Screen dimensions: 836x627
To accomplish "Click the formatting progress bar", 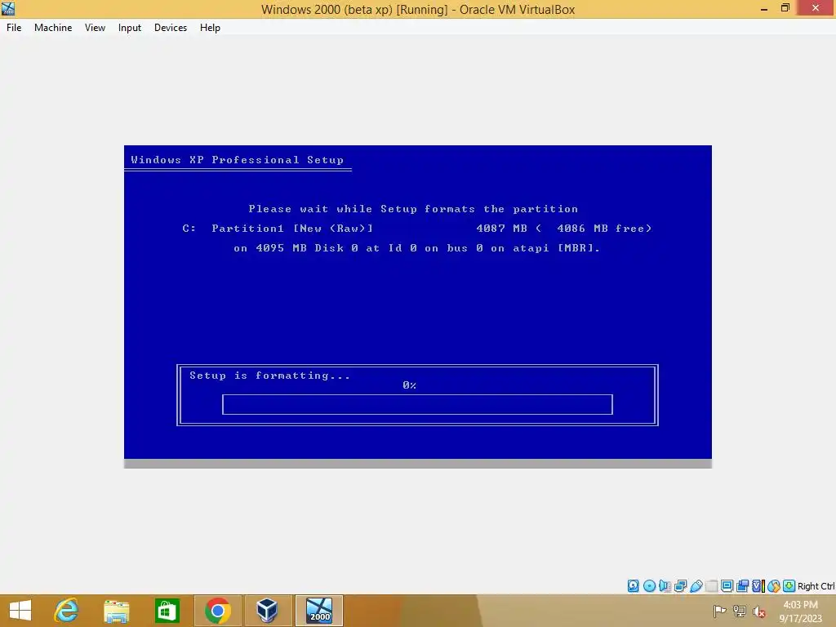I will point(417,405).
